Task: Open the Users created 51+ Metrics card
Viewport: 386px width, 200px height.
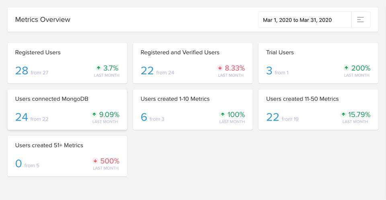Action: [67, 156]
